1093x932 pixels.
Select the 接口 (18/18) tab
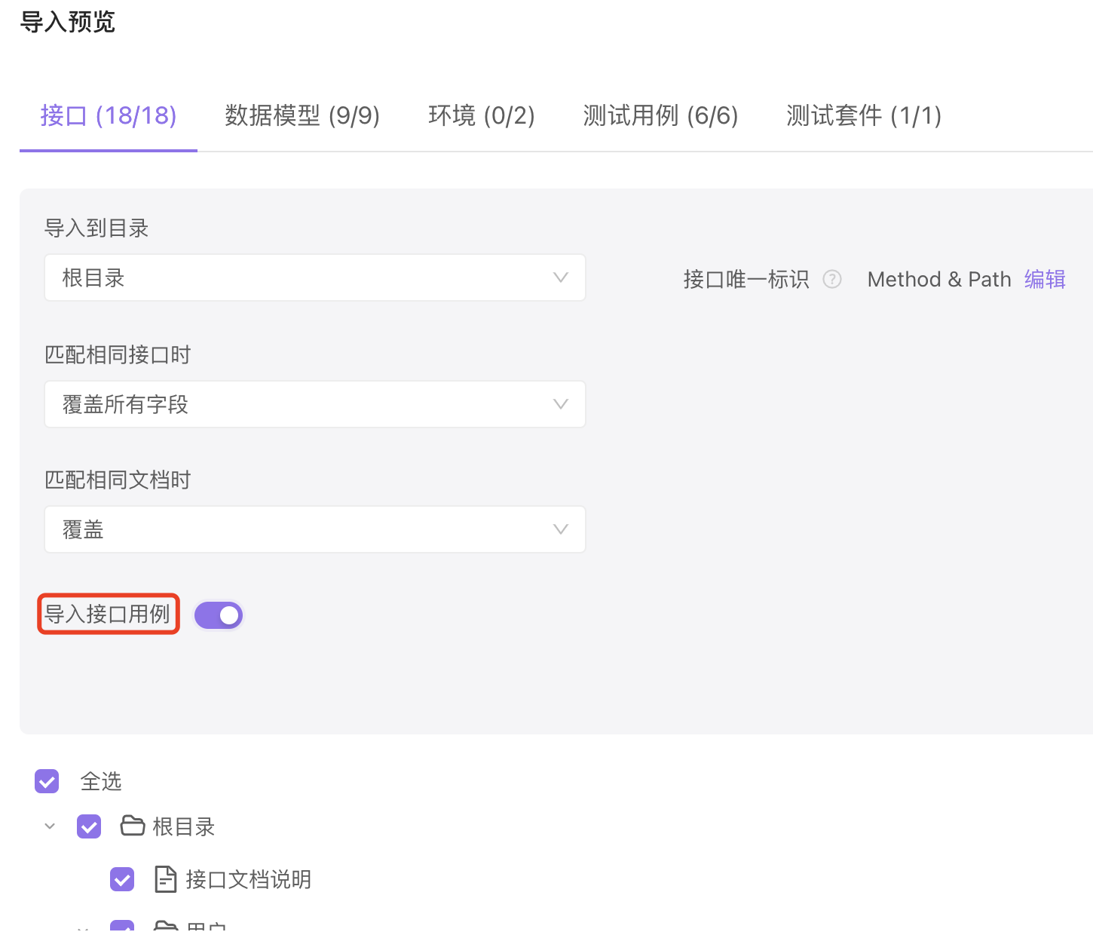pos(109,115)
